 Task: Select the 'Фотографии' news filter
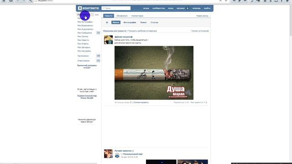coord(130,22)
